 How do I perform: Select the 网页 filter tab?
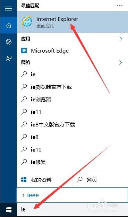tap(100, 180)
